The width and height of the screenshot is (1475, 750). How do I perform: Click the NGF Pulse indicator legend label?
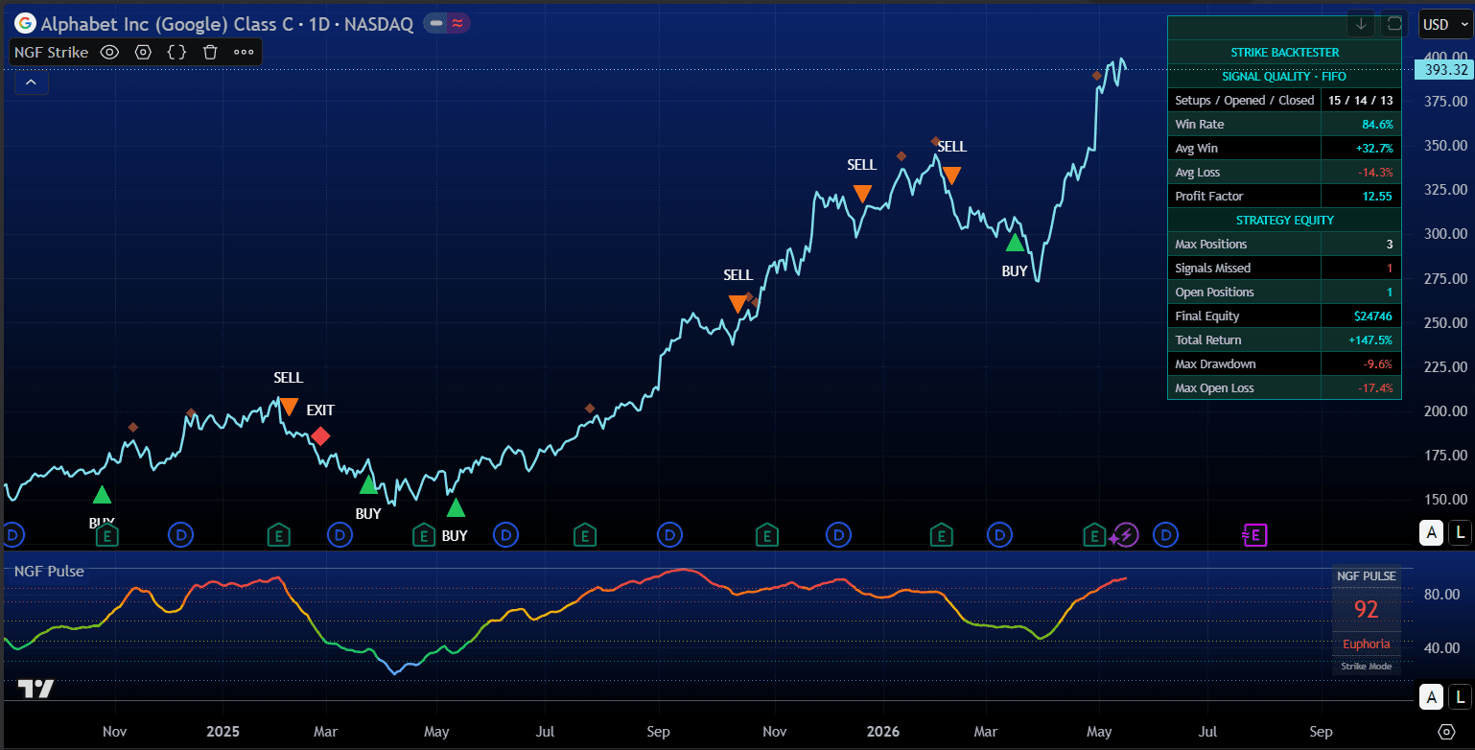tap(49, 571)
